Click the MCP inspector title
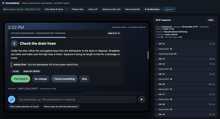The width and height of the screenshot is (220, 119). point(163,20)
